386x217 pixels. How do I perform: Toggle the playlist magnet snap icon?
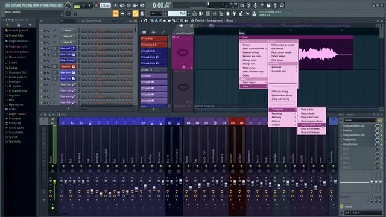(146, 20)
